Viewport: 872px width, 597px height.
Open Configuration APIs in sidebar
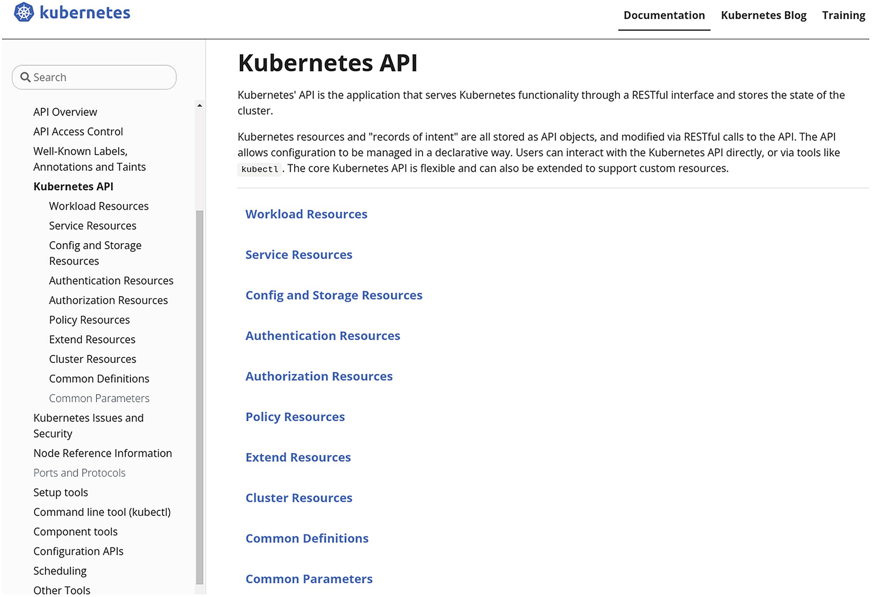[x=78, y=552]
